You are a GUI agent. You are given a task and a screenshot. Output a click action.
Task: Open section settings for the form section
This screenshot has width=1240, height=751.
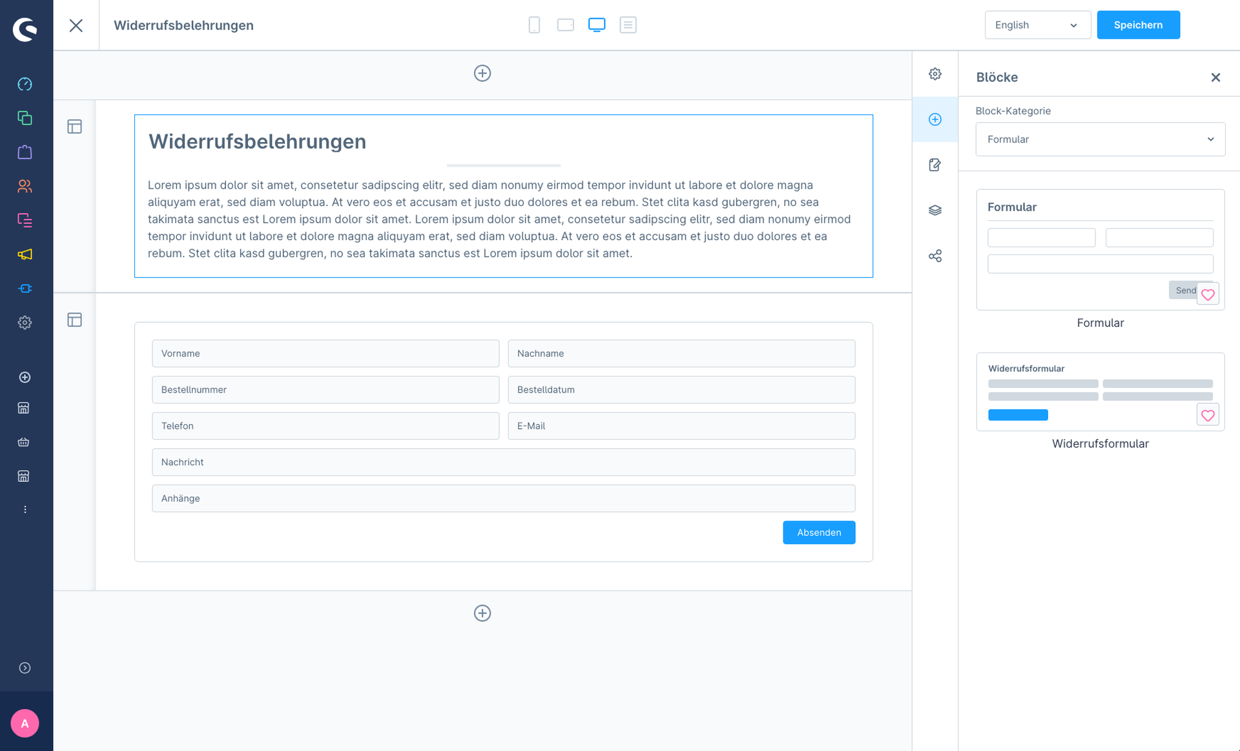pyautogui.click(x=75, y=320)
